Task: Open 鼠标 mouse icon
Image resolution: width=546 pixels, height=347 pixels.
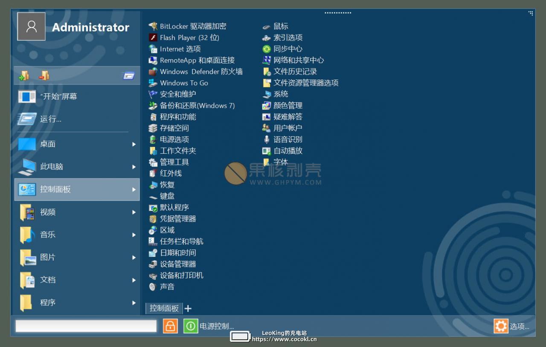Action: pyautogui.click(x=267, y=26)
